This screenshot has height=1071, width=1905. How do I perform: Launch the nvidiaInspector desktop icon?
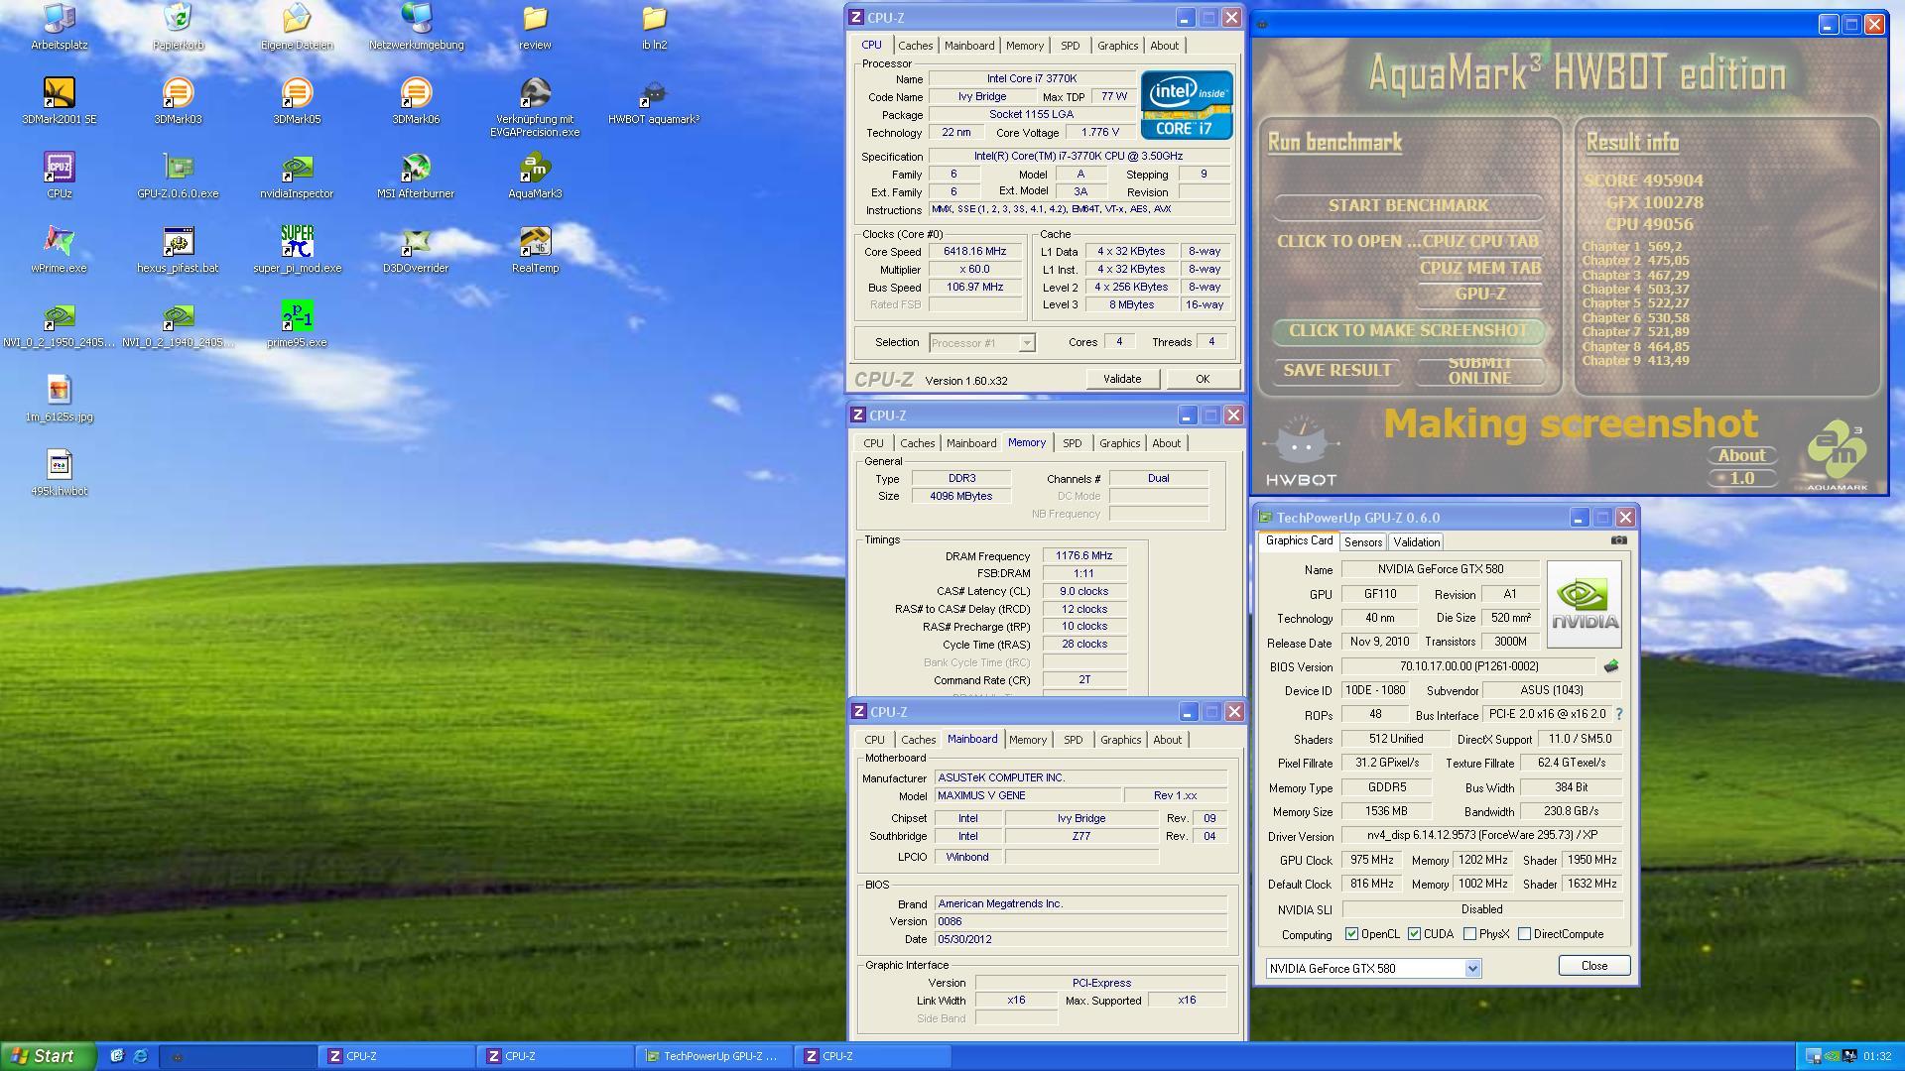click(297, 174)
